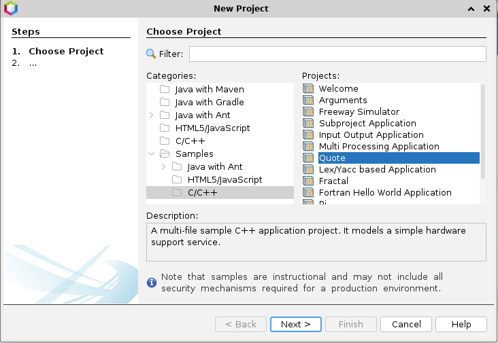Click the magnifier icon beside Filter
This screenshot has height=343, width=498.
click(151, 54)
